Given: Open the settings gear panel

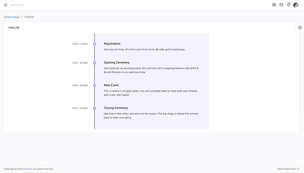Looking at the screenshot, I should point(300,28).
